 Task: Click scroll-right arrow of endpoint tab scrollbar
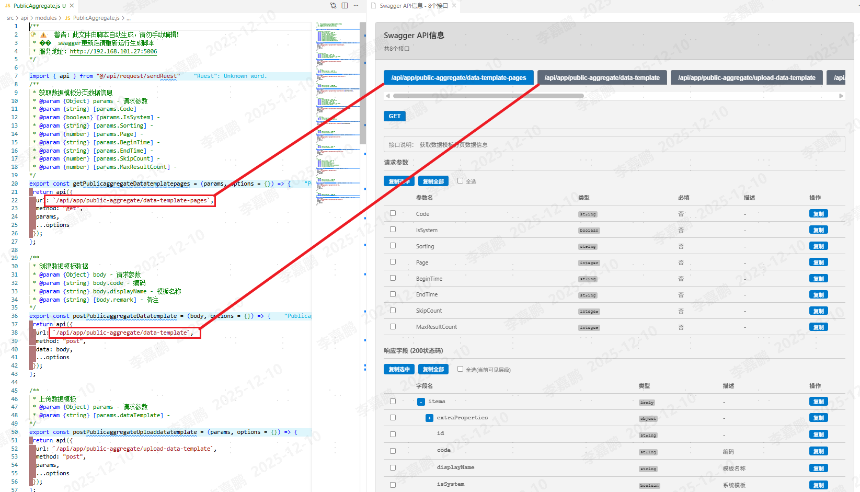(x=841, y=96)
